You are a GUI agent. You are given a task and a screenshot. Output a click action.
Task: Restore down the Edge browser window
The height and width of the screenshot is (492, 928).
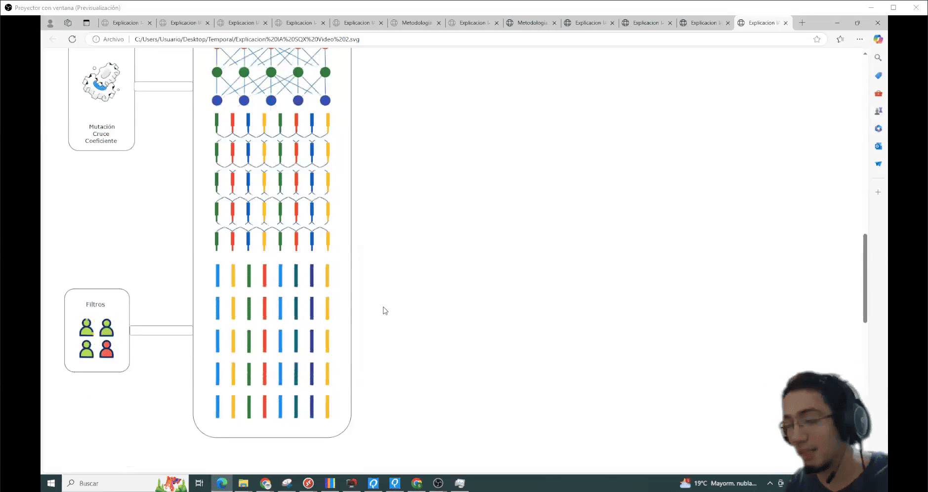tap(857, 23)
